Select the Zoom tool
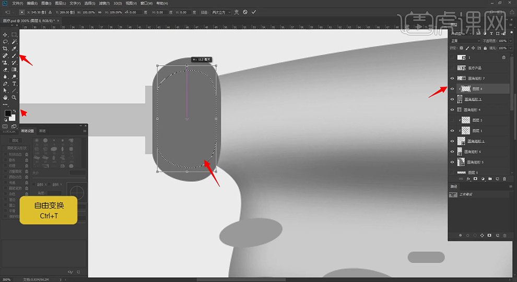 click(x=14, y=97)
